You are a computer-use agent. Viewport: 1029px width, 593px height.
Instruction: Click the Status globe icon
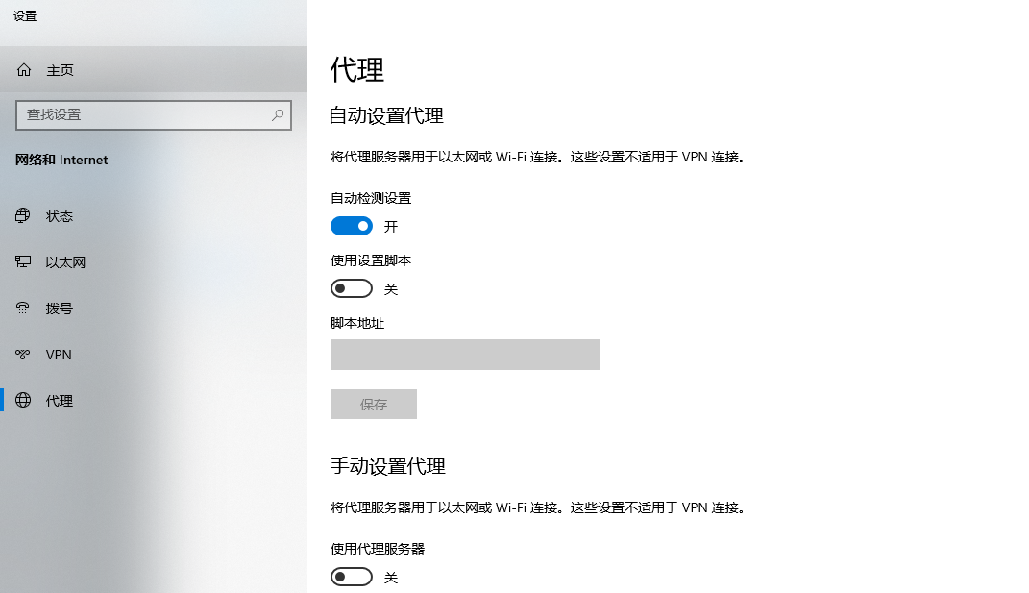pyautogui.click(x=23, y=216)
